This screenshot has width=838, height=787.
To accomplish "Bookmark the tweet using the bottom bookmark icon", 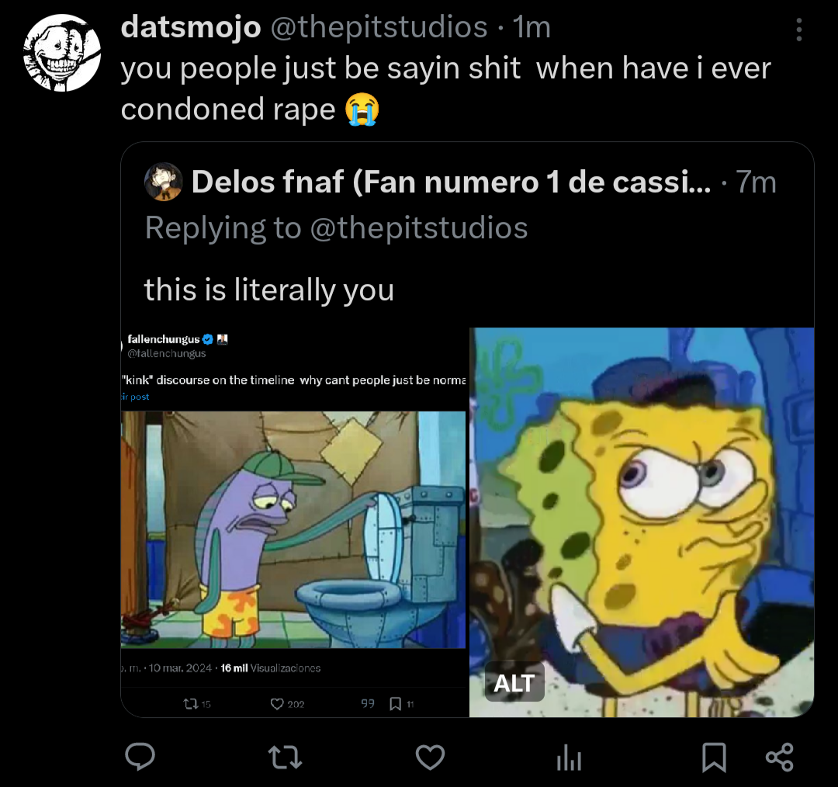I will [713, 757].
